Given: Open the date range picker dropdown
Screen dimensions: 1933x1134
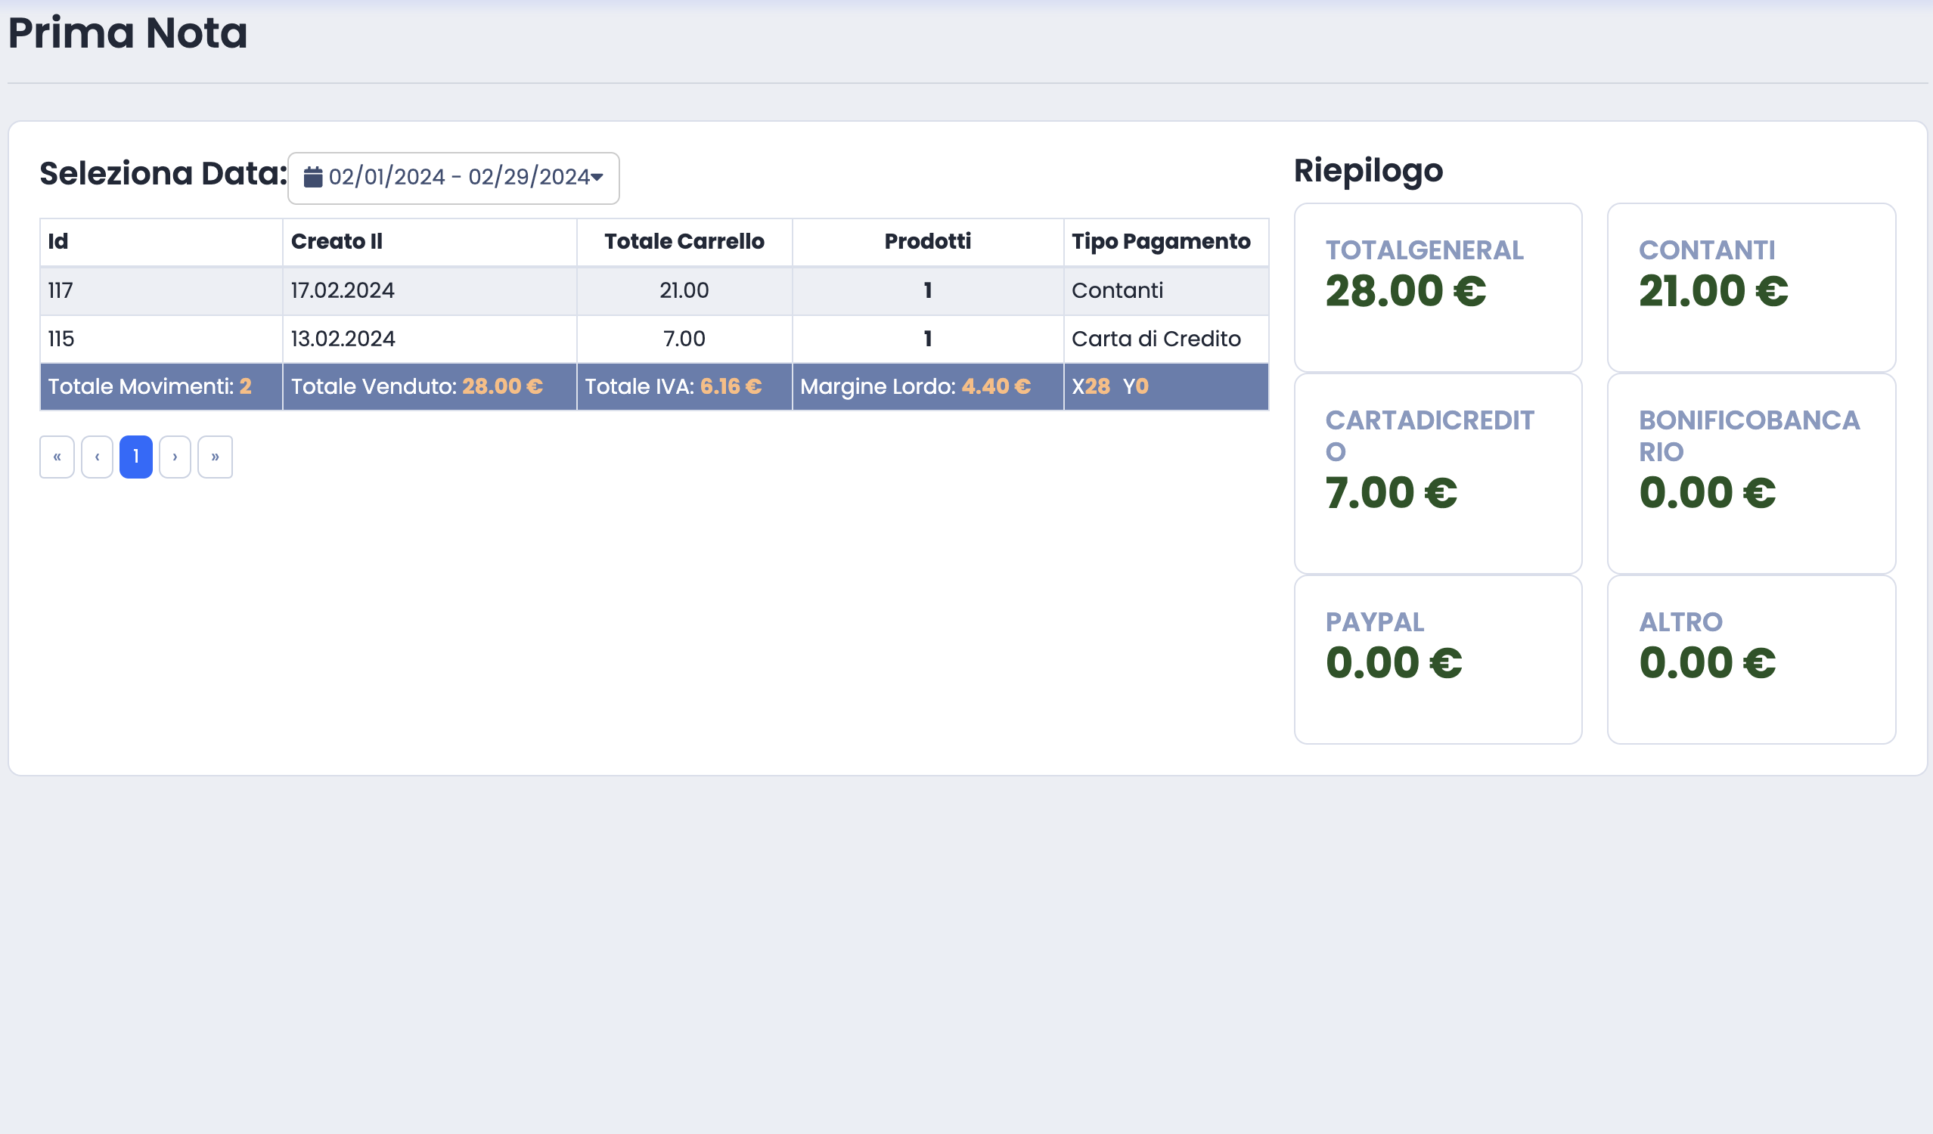Looking at the screenshot, I should [x=453, y=178].
